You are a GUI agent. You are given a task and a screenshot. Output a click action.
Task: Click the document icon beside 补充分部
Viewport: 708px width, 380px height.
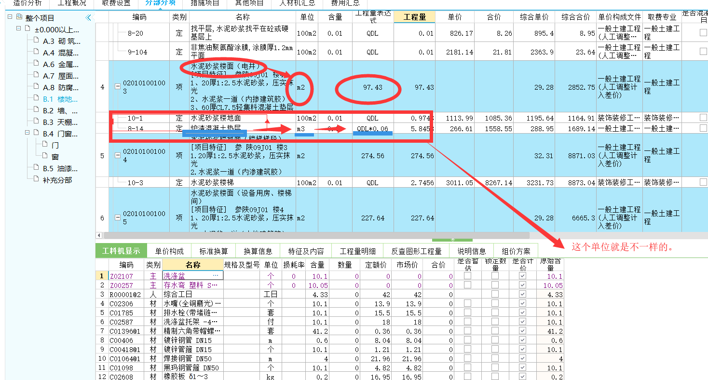pos(36,179)
